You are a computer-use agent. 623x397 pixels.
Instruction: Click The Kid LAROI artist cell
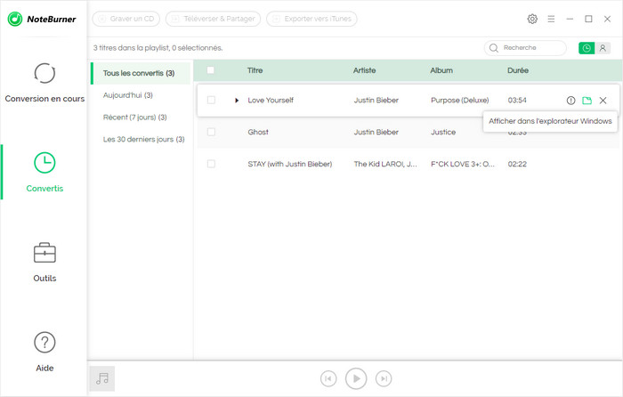(x=385, y=164)
